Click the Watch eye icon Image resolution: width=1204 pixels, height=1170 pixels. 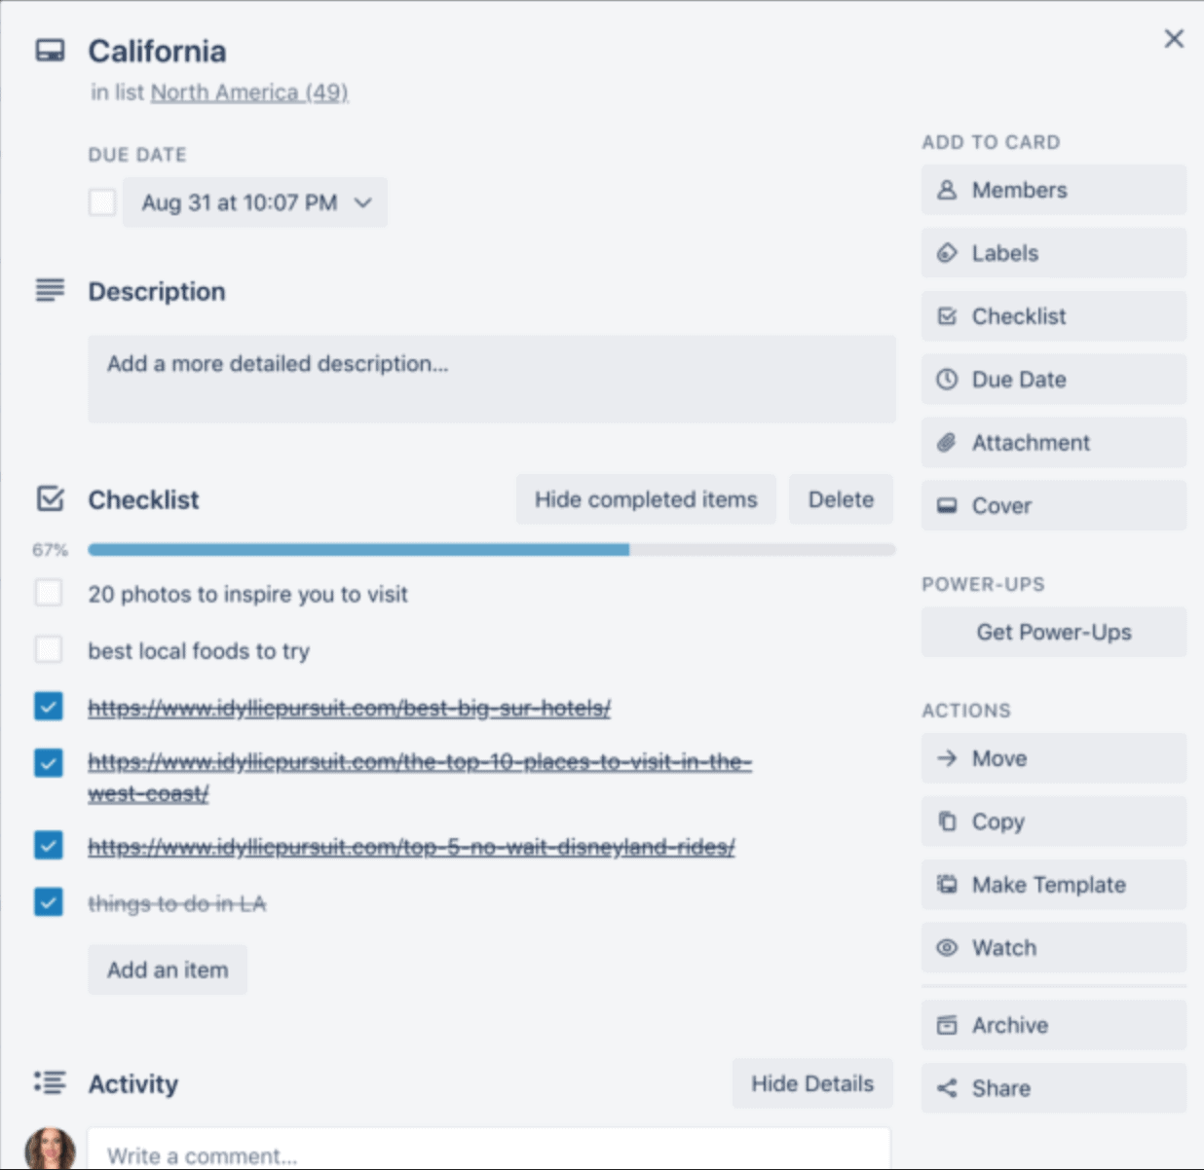946,948
